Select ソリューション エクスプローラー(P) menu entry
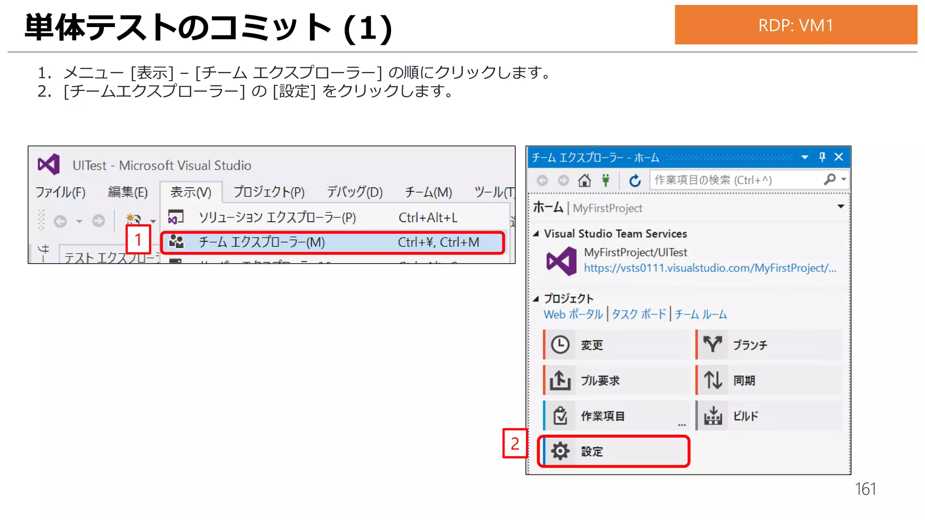Image resolution: width=925 pixels, height=520 pixels. click(335, 218)
